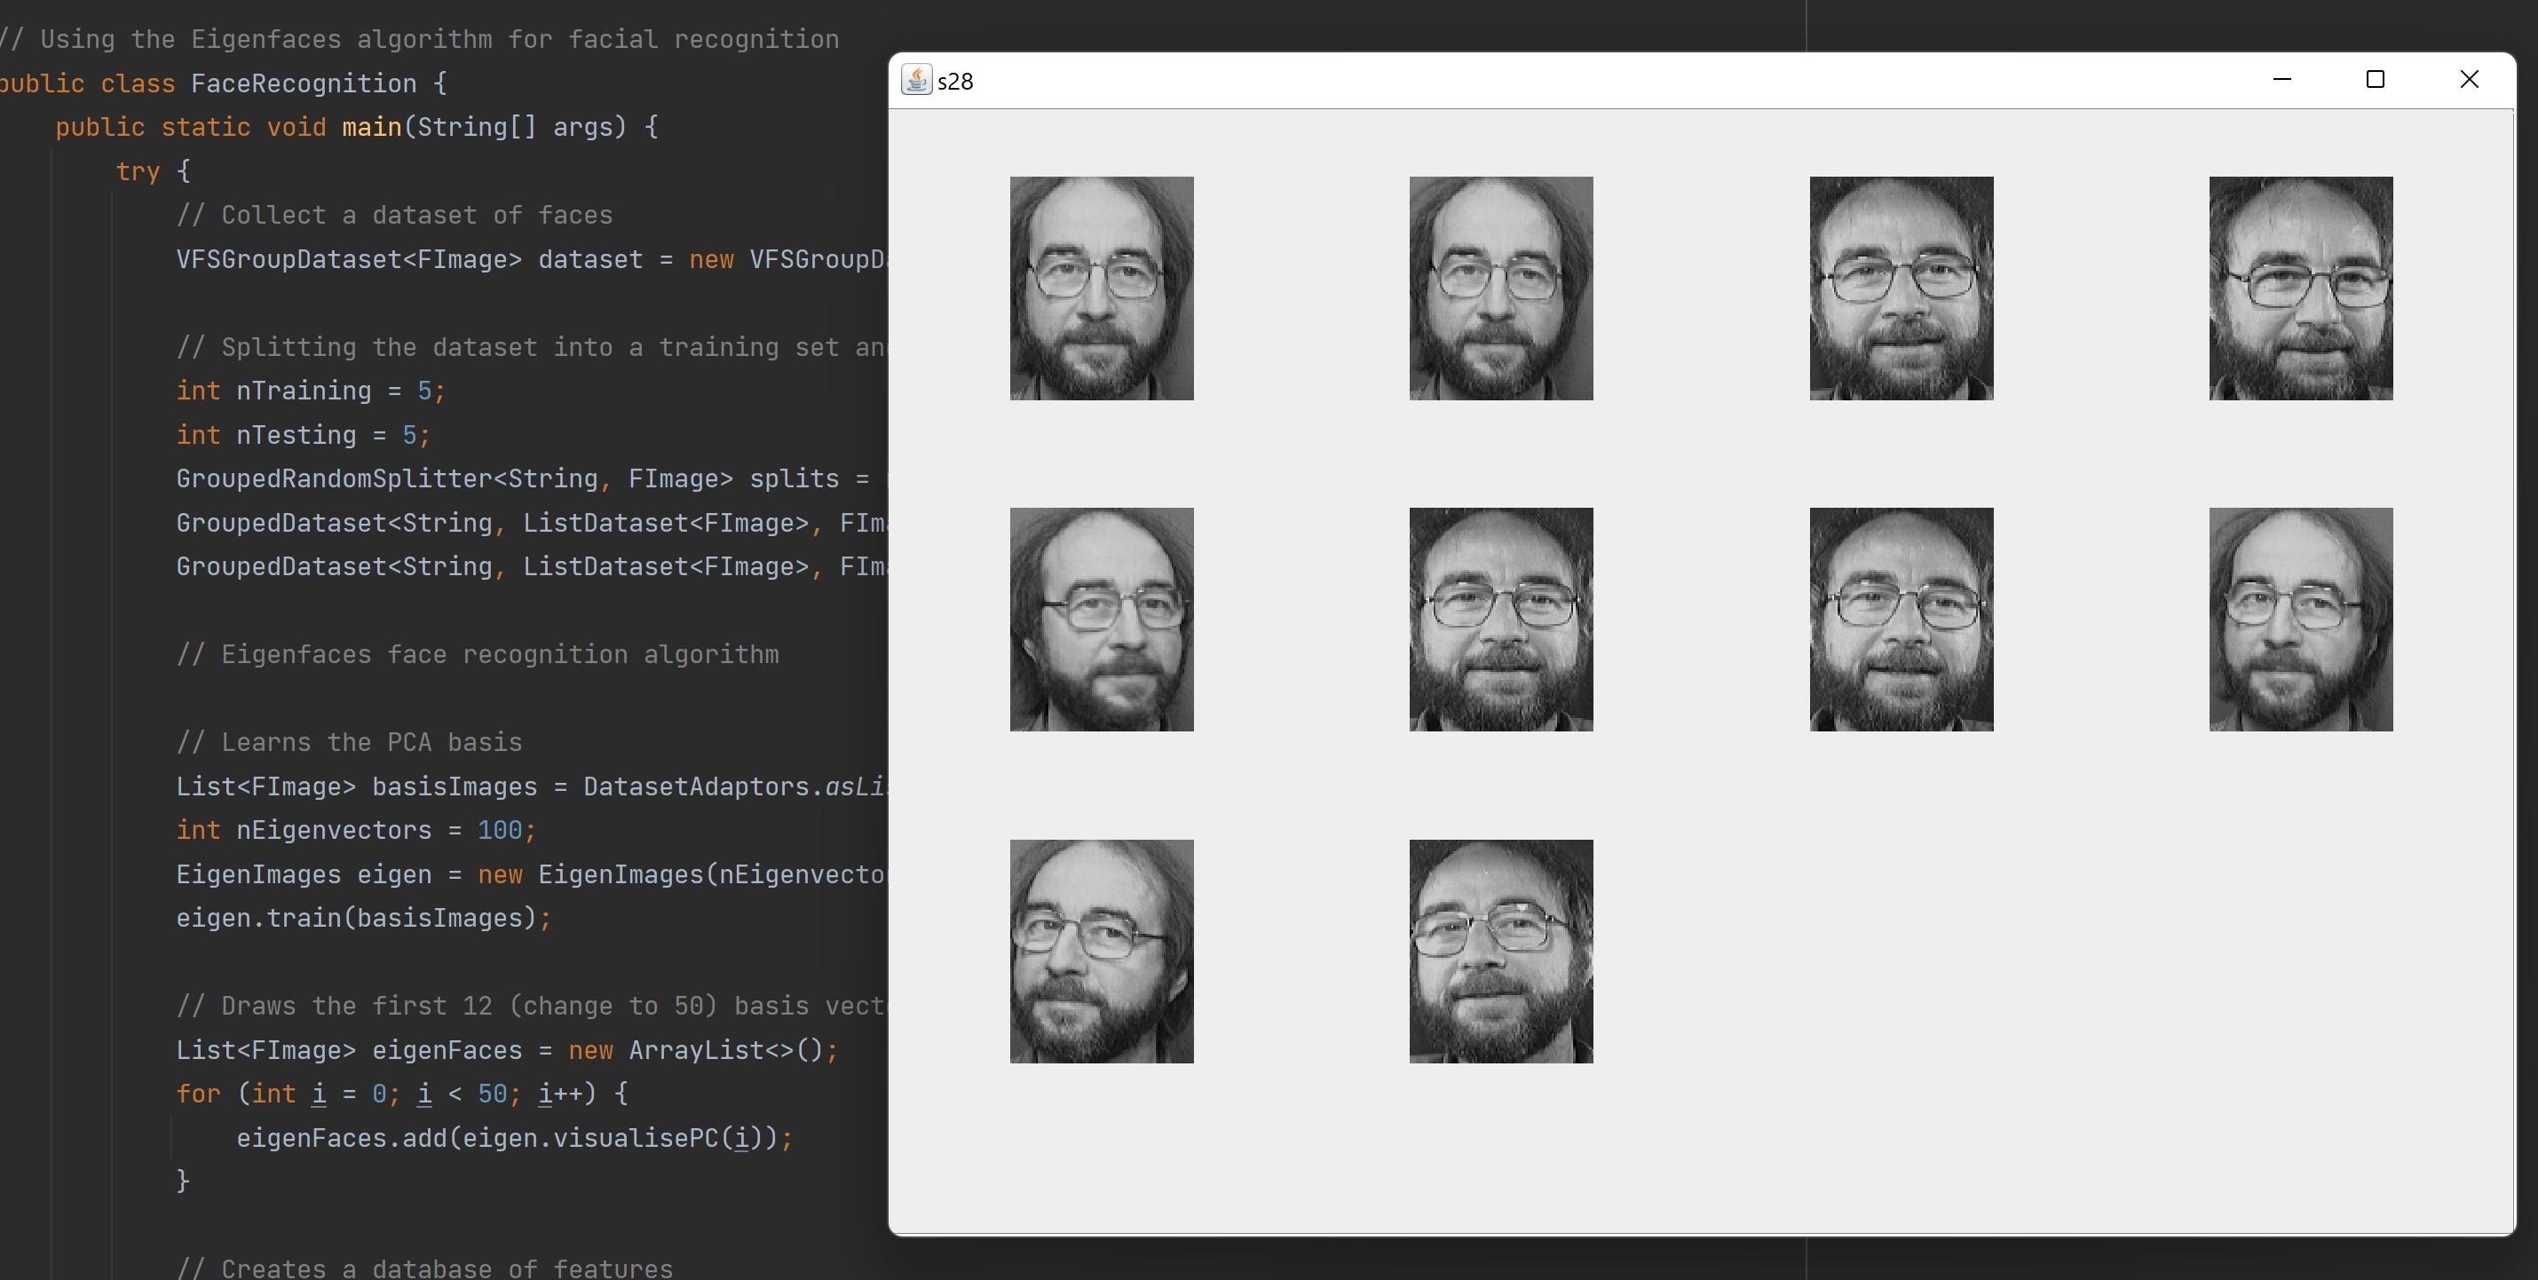Click the nTraining variable declaration
This screenshot has width=2538, height=1280.
click(x=304, y=391)
